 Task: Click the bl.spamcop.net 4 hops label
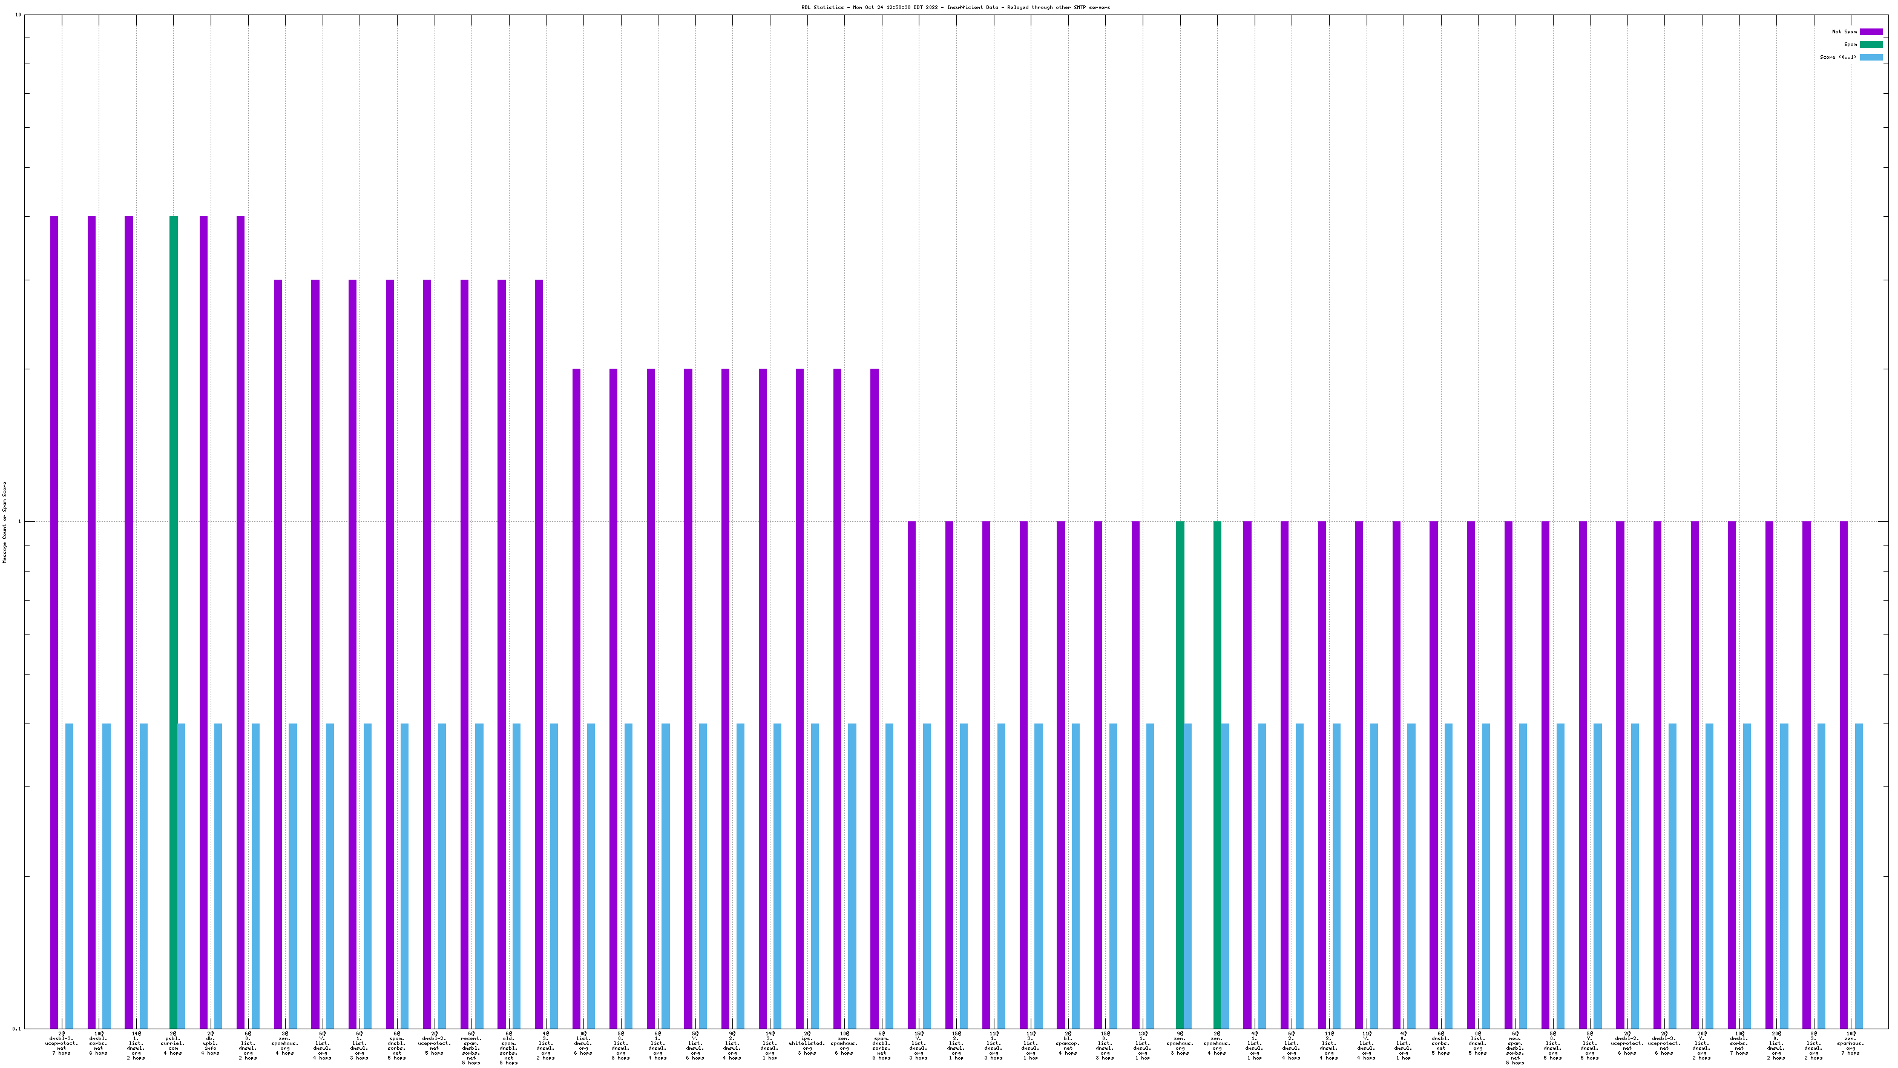pos(1068,1044)
